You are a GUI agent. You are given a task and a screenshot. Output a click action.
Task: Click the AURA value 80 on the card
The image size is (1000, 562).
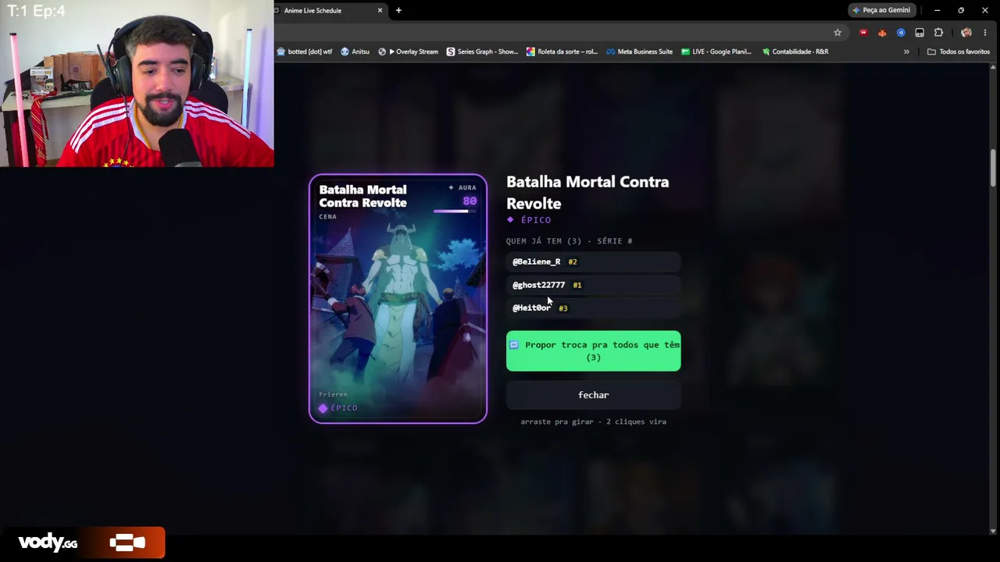tap(470, 201)
